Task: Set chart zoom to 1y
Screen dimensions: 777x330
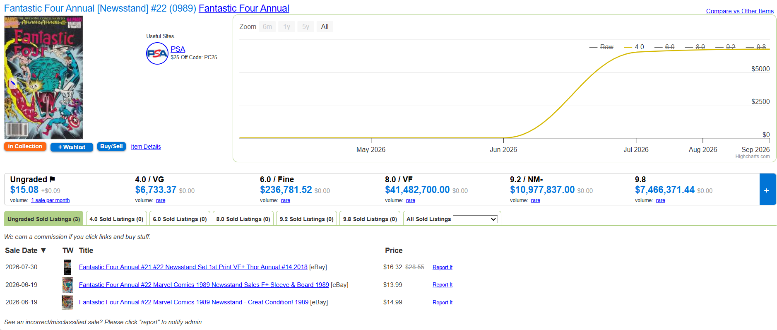Action: [286, 27]
